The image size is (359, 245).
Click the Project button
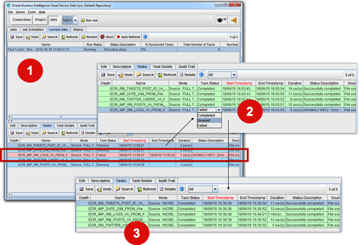[x=40, y=20]
